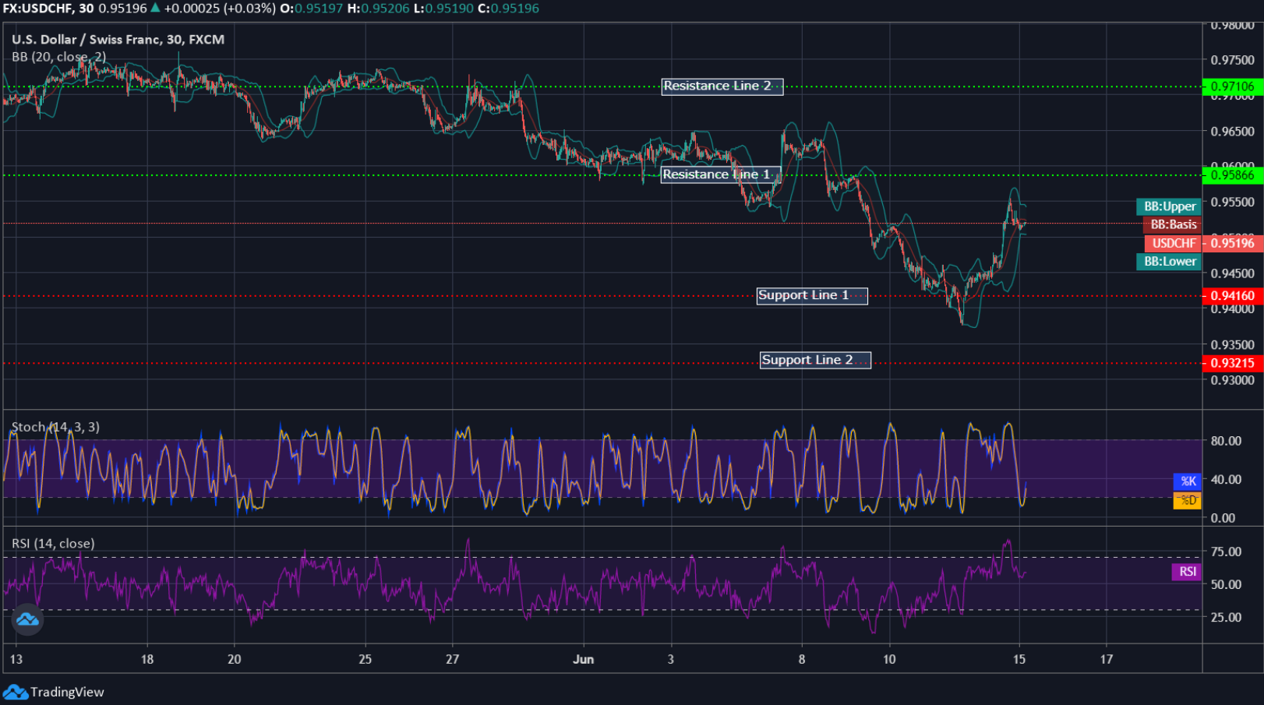Click the teal BB:Lower price tag

[x=1168, y=263]
